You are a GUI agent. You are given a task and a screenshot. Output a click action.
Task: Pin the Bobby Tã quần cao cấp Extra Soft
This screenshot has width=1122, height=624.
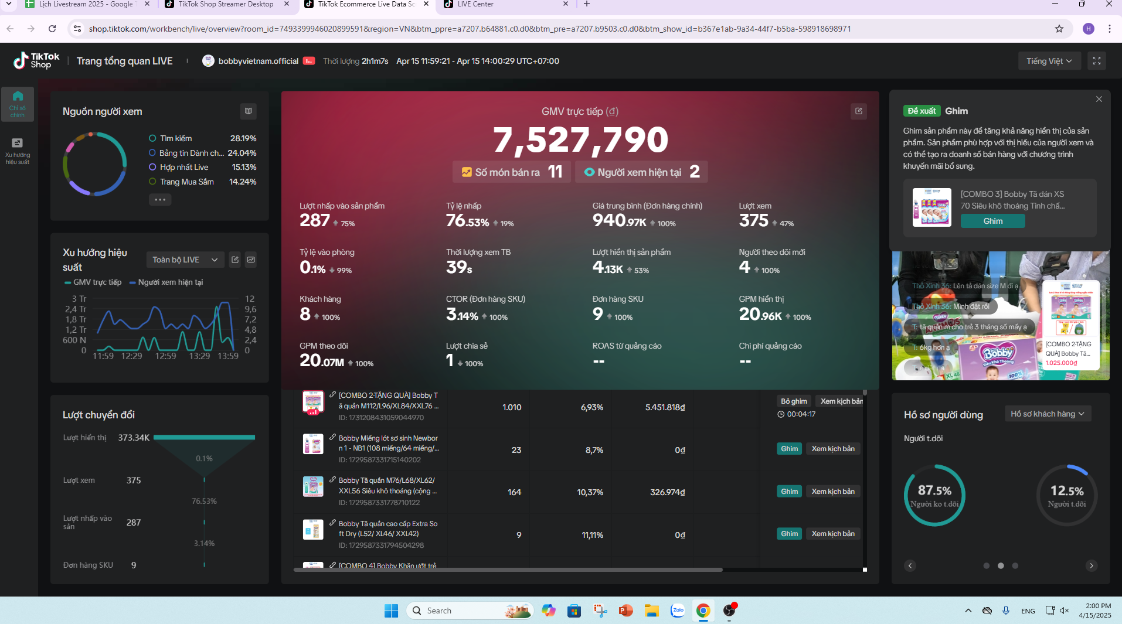coord(789,534)
